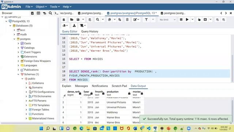The height and width of the screenshot is (132, 234).
Task: Open the File menu
Action: (x=29, y=7)
